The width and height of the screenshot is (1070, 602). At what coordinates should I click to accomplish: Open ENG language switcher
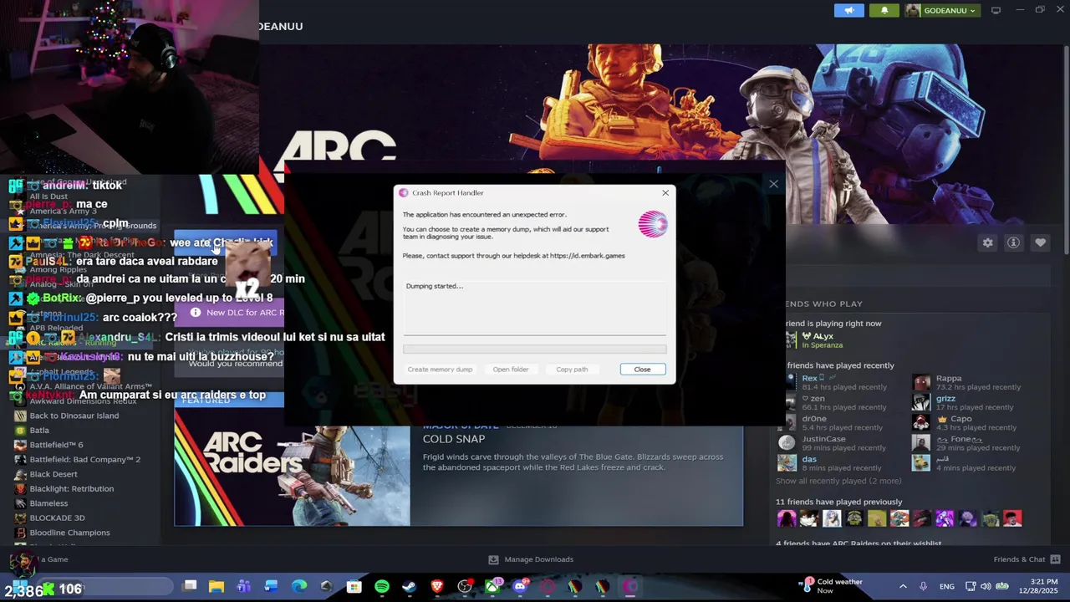947,587
